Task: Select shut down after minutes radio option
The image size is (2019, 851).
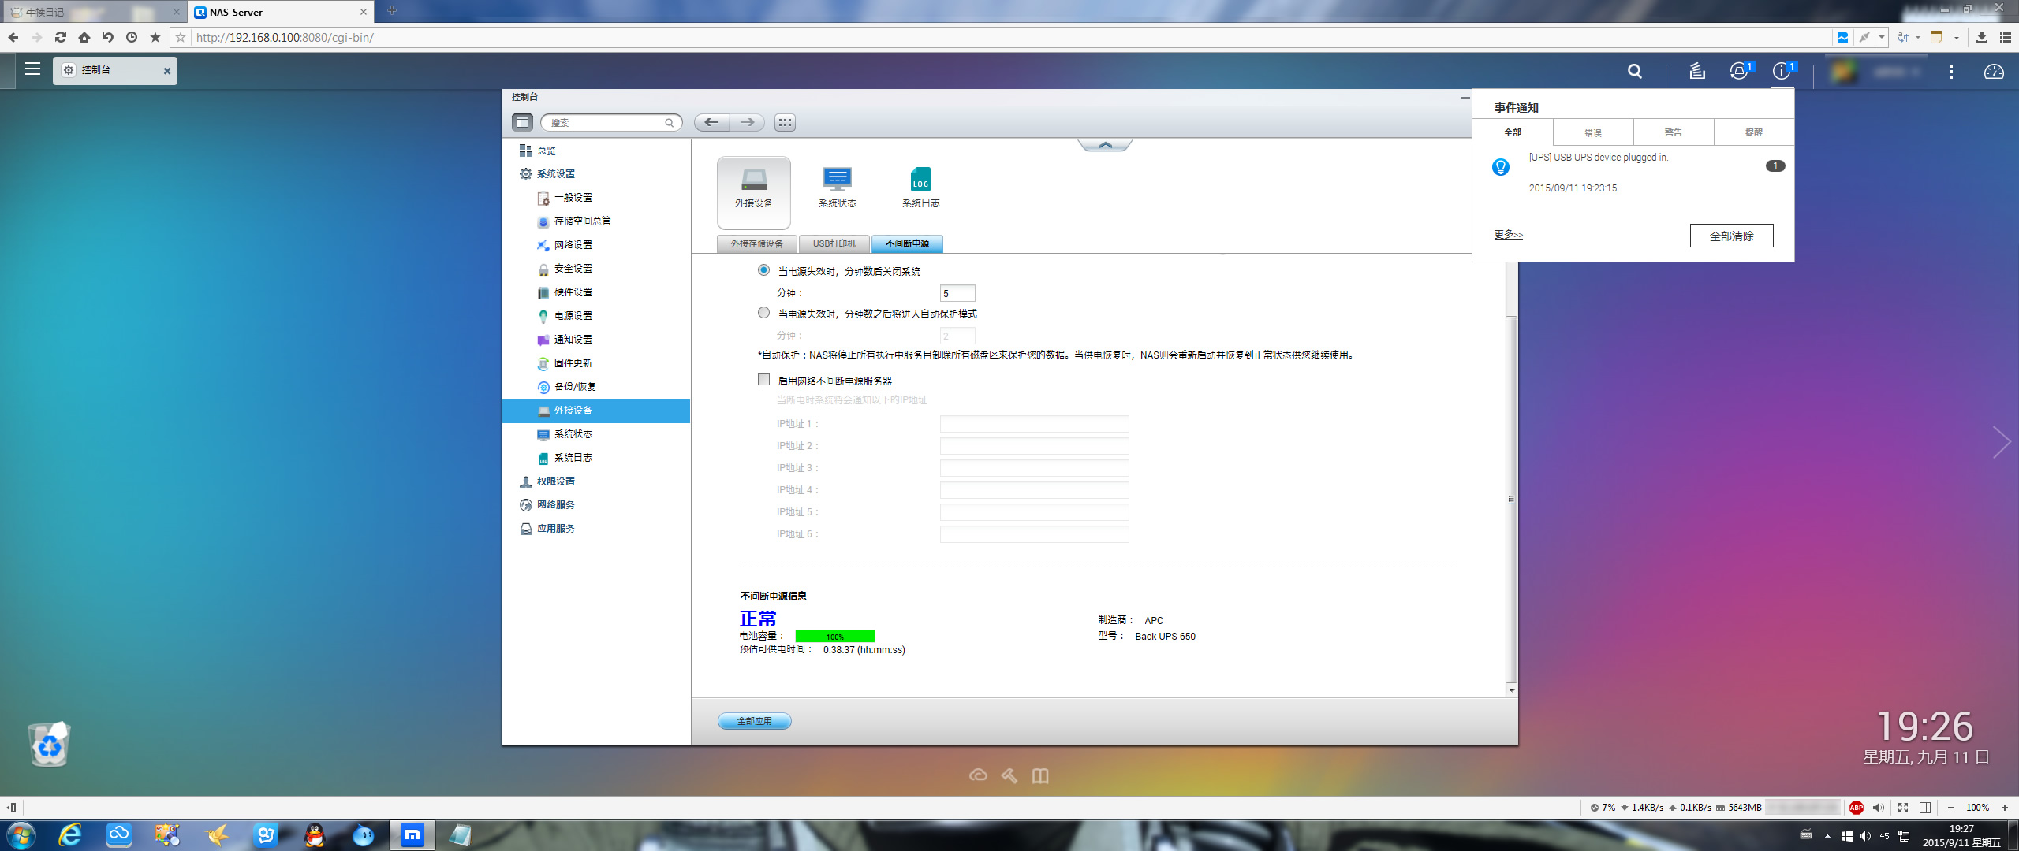Action: point(763,270)
